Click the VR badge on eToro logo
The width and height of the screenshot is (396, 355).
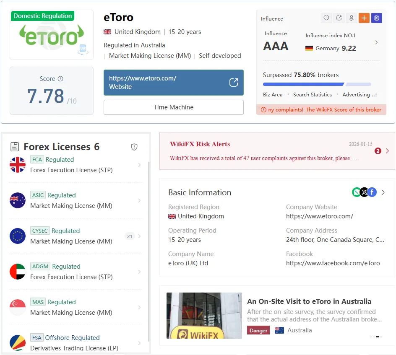(x=83, y=49)
